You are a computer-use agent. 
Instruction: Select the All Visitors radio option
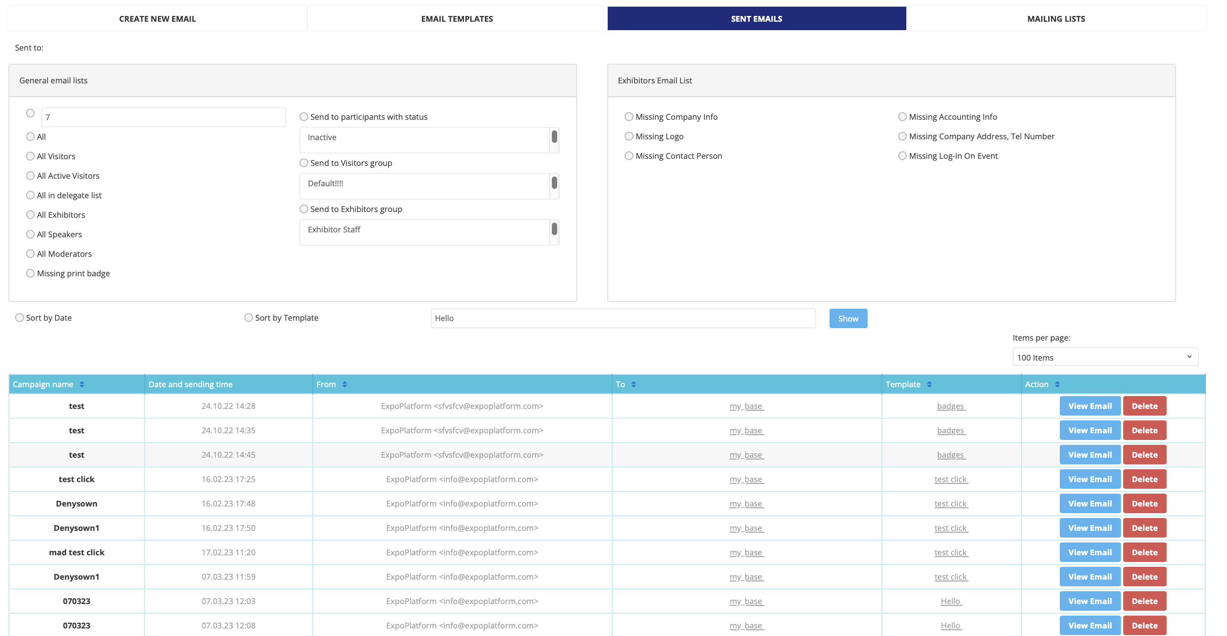pos(31,156)
